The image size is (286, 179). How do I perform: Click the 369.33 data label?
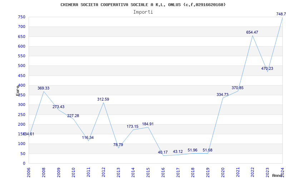tap(43, 88)
